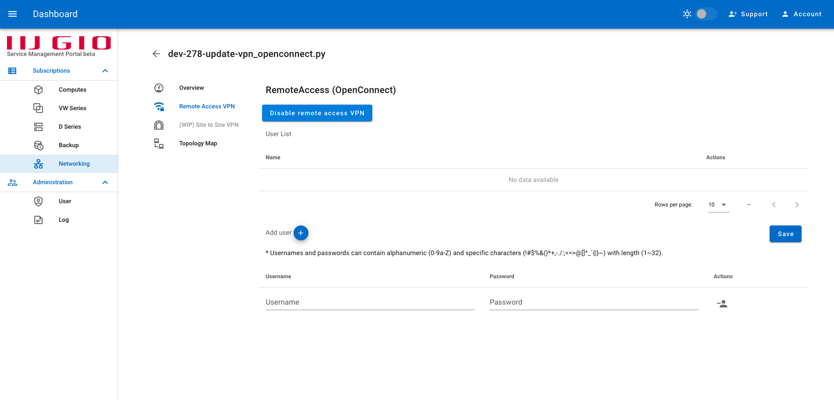The width and height of the screenshot is (834, 400).
Task: Click the round plus icon to add user
Action: tap(301, 233)
